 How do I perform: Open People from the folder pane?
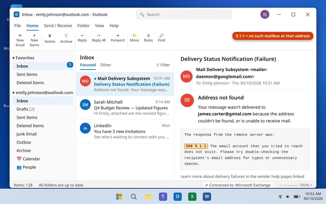43,167
